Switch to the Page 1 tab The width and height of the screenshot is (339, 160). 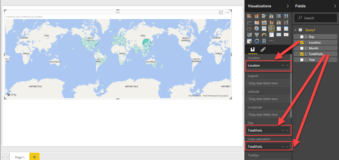coord(20,157)
